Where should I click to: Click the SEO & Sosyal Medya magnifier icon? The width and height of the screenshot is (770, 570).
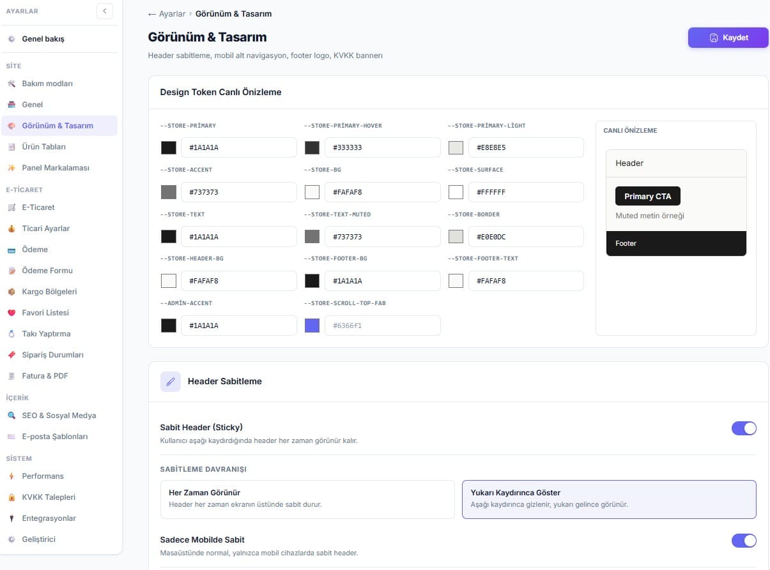click(x=11, y=416)
